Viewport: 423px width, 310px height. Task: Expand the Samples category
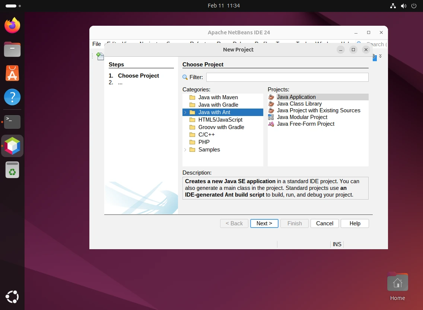(x=185, y=150)
